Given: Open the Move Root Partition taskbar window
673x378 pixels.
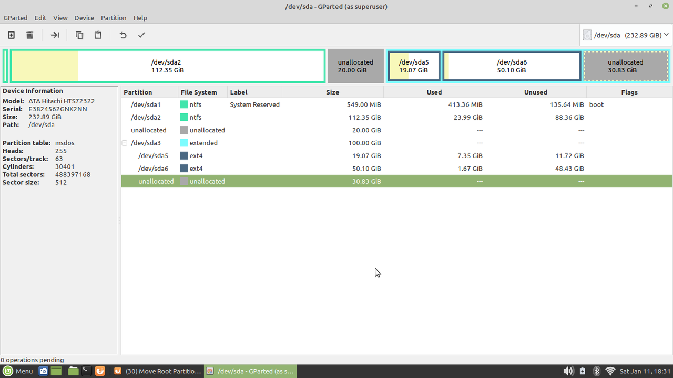Looking at the screenshot, I should [x=158, y=371].
